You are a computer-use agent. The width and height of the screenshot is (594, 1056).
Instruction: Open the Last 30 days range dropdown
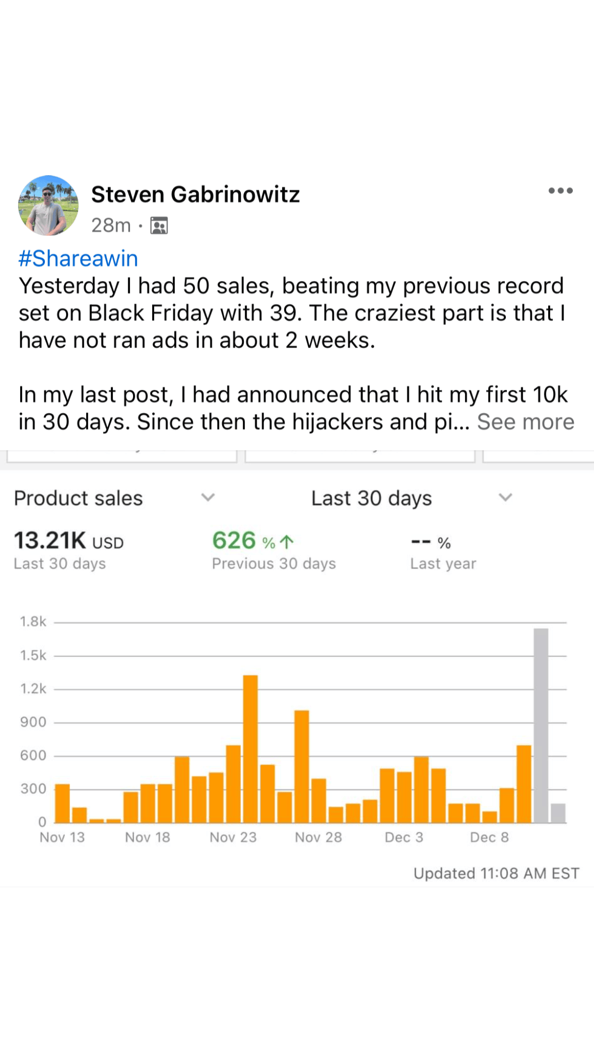[x=371, y=498]
